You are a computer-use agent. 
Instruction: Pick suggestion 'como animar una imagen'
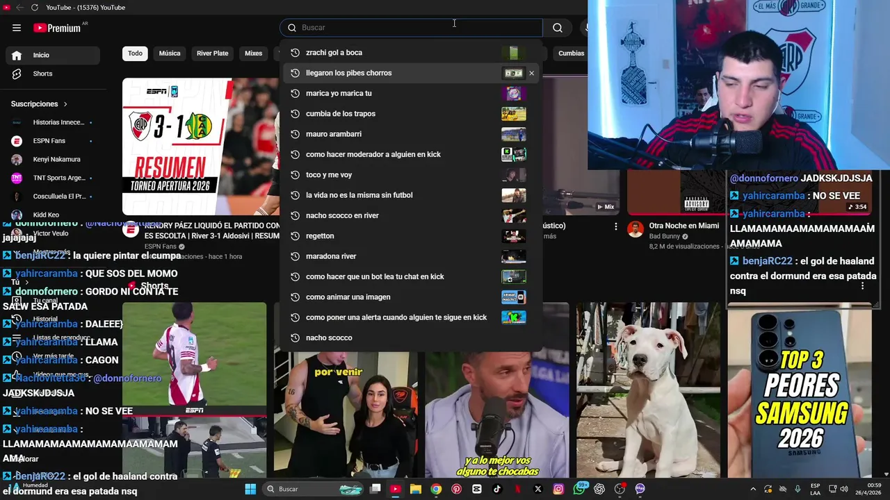(x=411, y=297)
